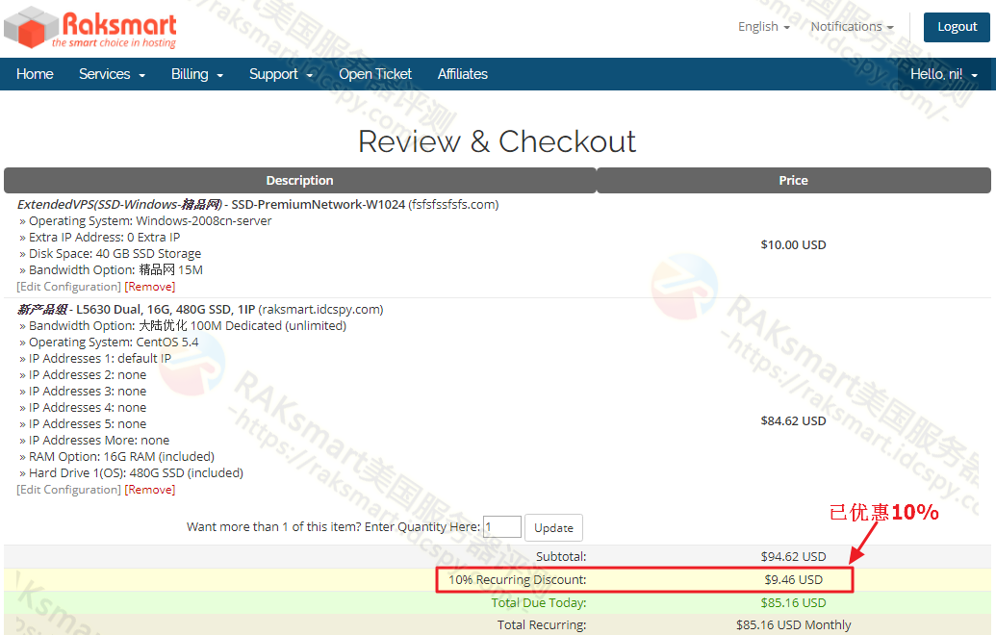Expand the Services menu
Screen dimensions: 996x635
(x=112, y=74)
